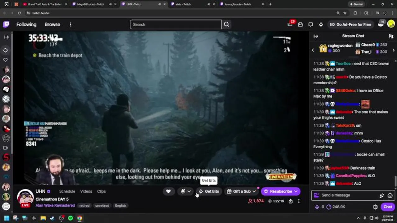Click CannibalPuppies username in chat

(x=351, y=176)
